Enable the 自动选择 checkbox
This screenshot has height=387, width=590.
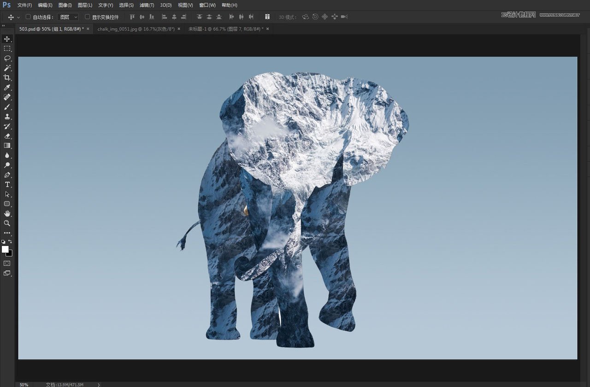(28, 17)
